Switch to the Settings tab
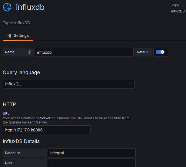This screenshot has height=167, width=186. pos(18,36)
